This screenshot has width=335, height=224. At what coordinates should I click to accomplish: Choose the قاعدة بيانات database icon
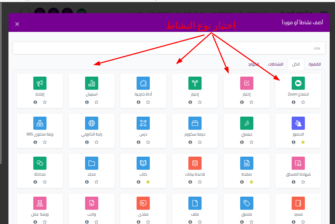pyautogui.click(x=195, y=163)
